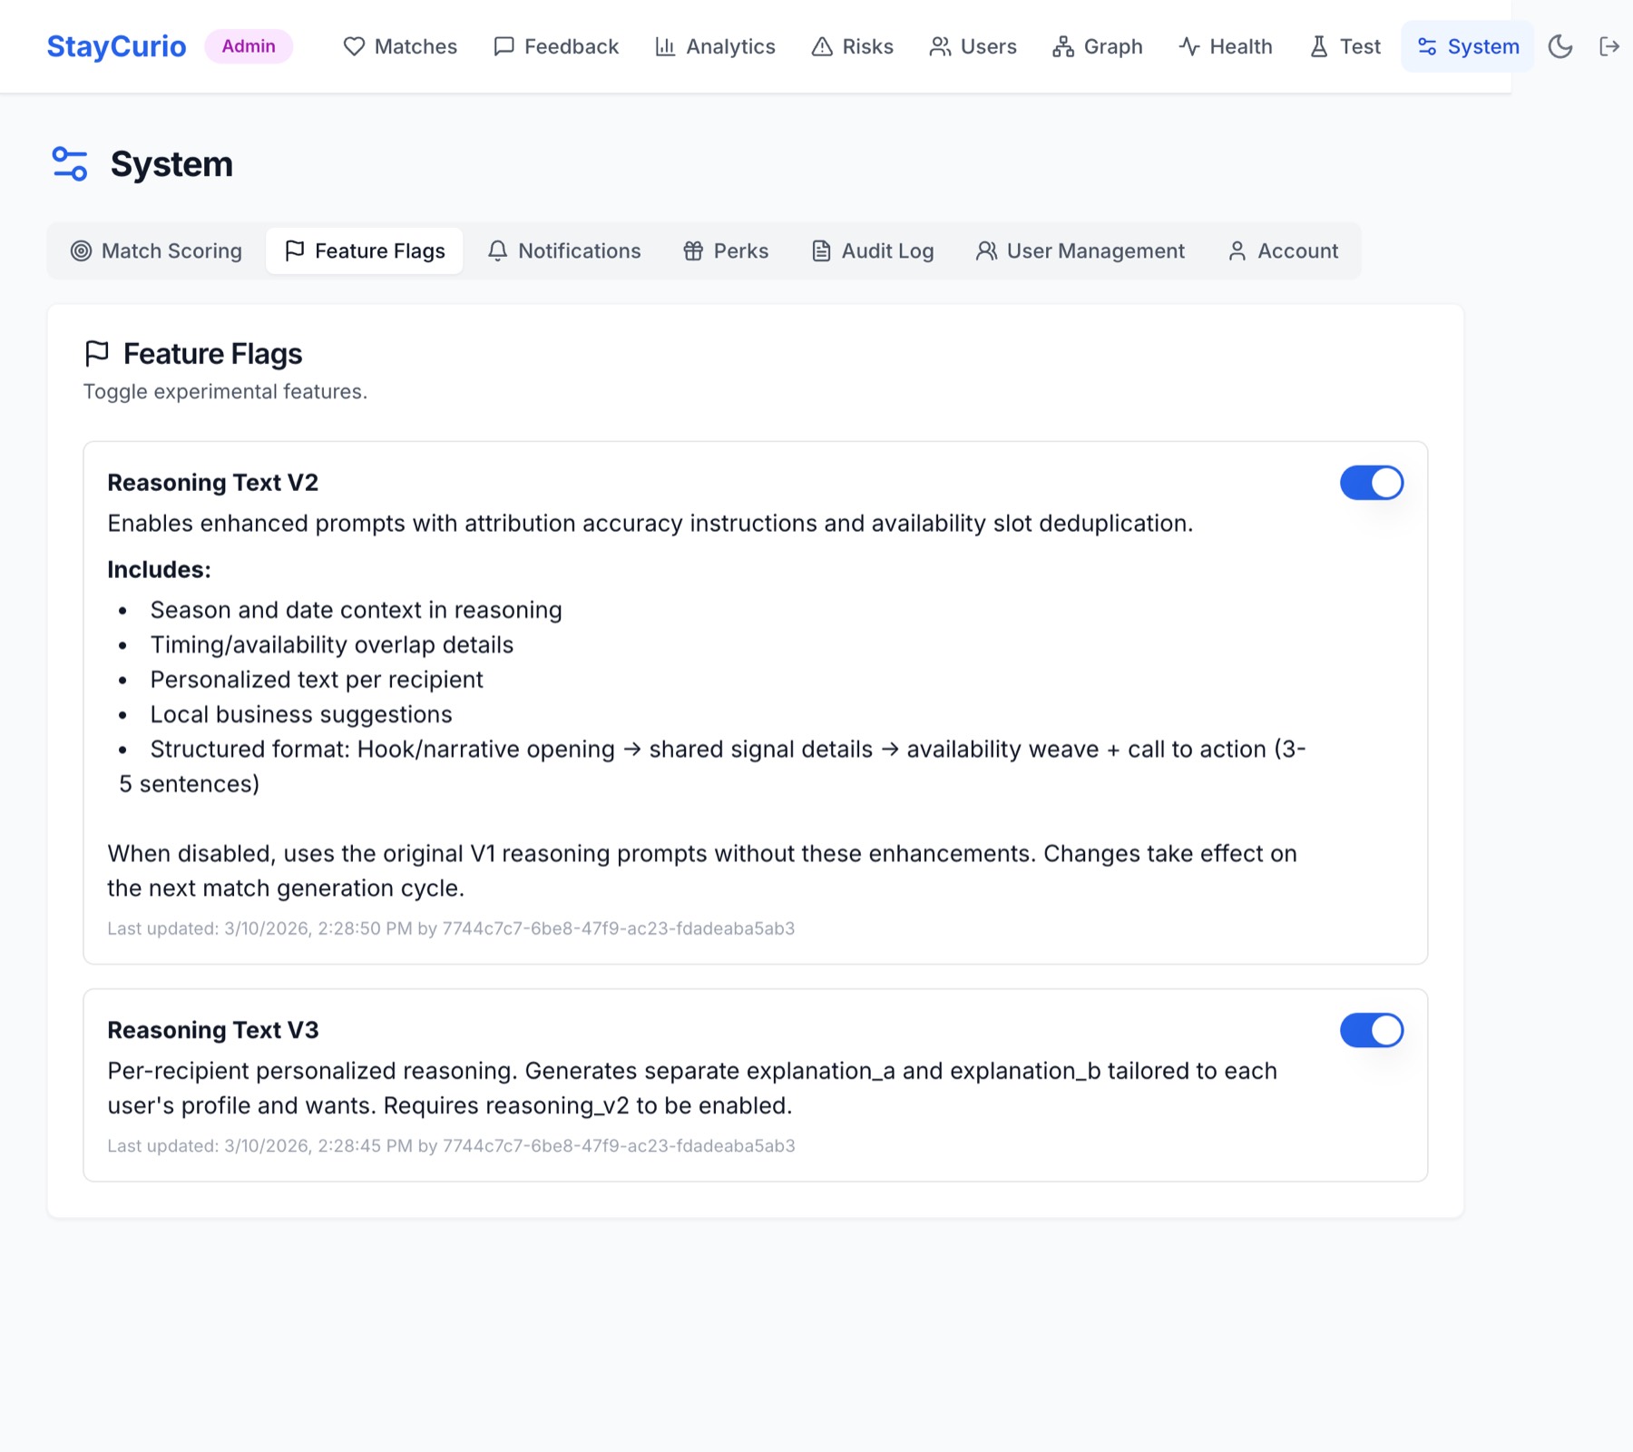The image size is (1633, 1452).
Task: Open the Users navigation item
Action: (x=973, y=46)
